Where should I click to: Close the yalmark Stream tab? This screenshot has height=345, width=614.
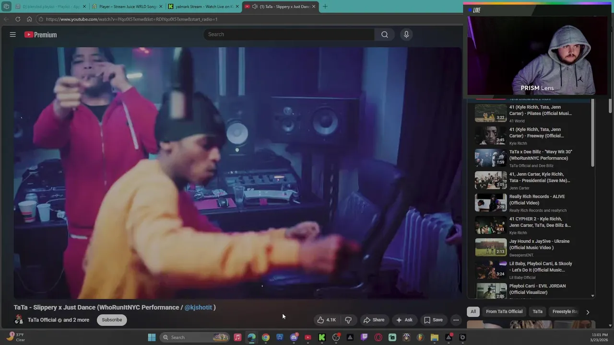[237, 7]
